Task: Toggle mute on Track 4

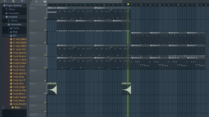Action: coord(45,55)
